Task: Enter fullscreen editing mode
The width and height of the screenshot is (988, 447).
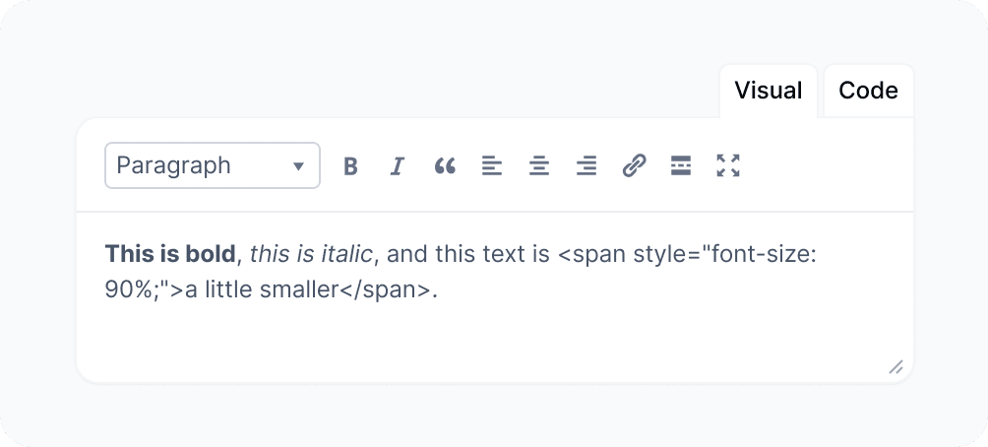Action: (x=728, y=165)
